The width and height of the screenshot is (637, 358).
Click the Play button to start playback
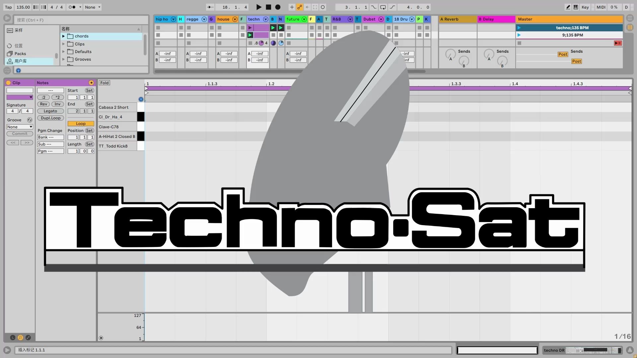pos(258,7)
